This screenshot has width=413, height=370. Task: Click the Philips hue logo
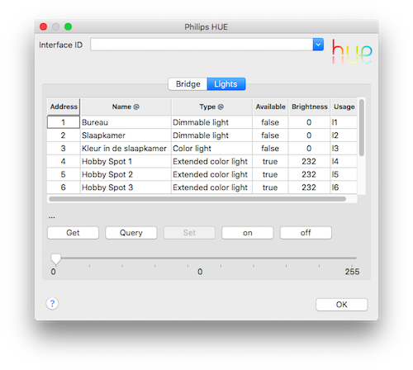tap(352, 52)
